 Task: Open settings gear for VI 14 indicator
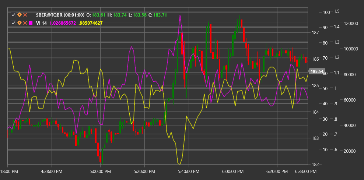click(x=20, y=23)
